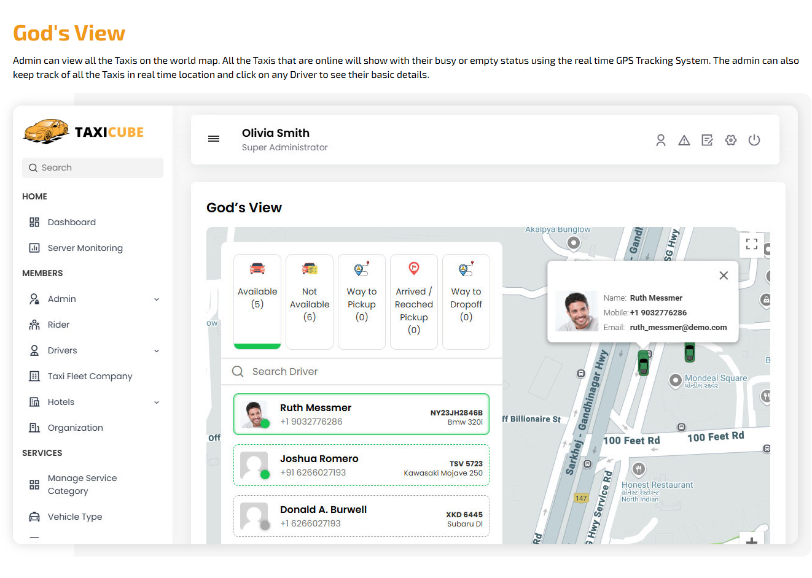
Task: Click the Vehicle Type taxi icon
Action: (34, 517)
